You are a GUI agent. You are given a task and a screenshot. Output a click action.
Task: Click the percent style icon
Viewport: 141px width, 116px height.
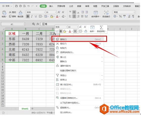click(x=120, y=16)
